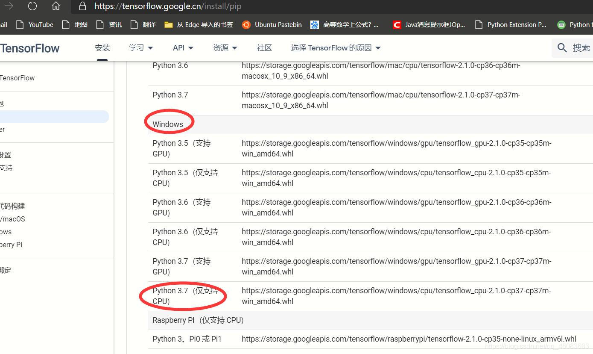Screen dimensions: 593x354
Task: Click the Java消息提示框 bookmark icon
Action: (x=397, y=25)
